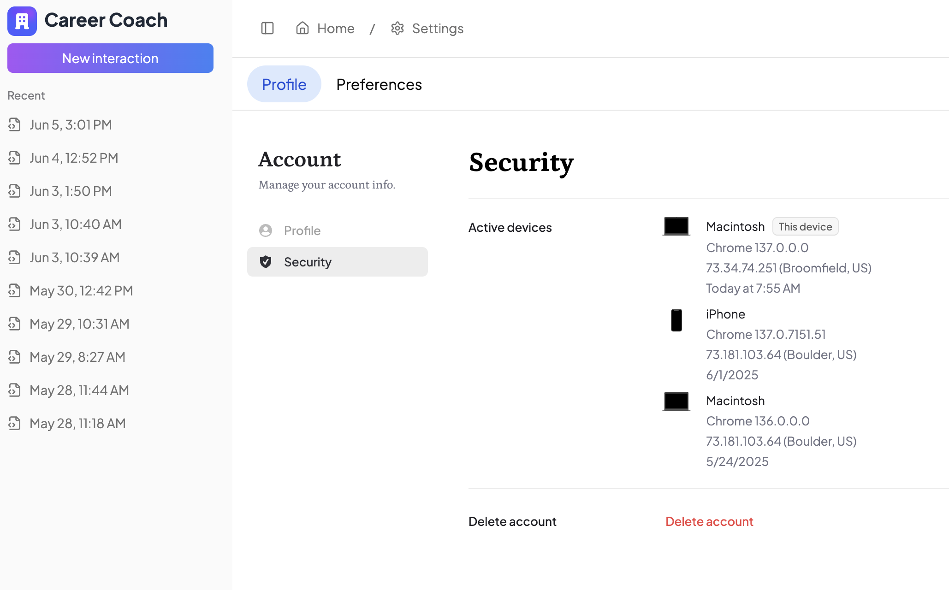Viewport: 949px width, 590px height.
Task: Click the iPhone device icon
Action: 676,320
